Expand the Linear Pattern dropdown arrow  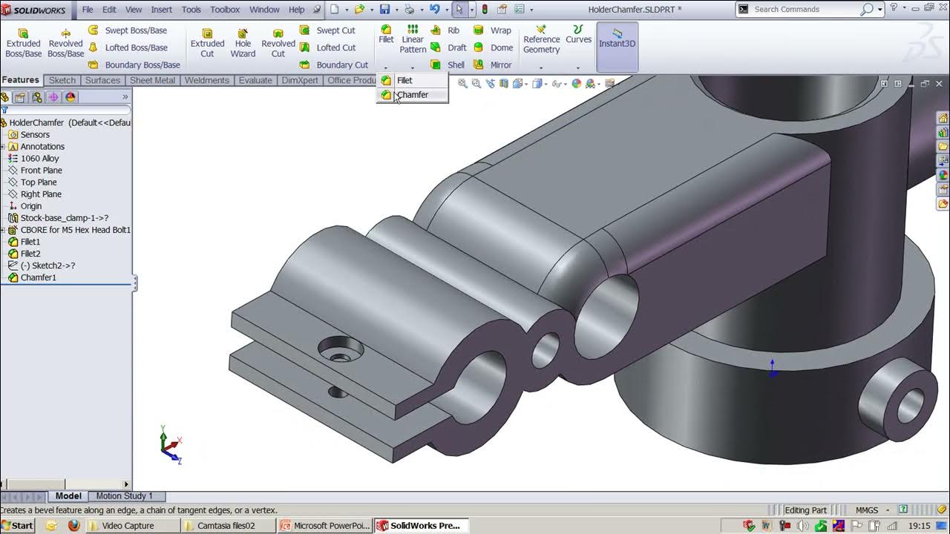click(x=413, y=68)
